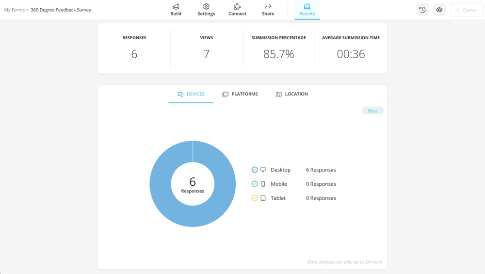Image resolution: width=485 pixels, height=274 pixels.
Task: Click the Beta badge
Action: tap(372, 111)
